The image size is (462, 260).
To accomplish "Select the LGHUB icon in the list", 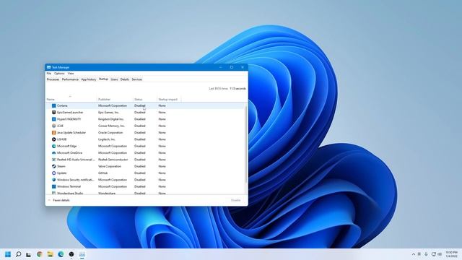I will pyautogui.click(x=53, y=139).
